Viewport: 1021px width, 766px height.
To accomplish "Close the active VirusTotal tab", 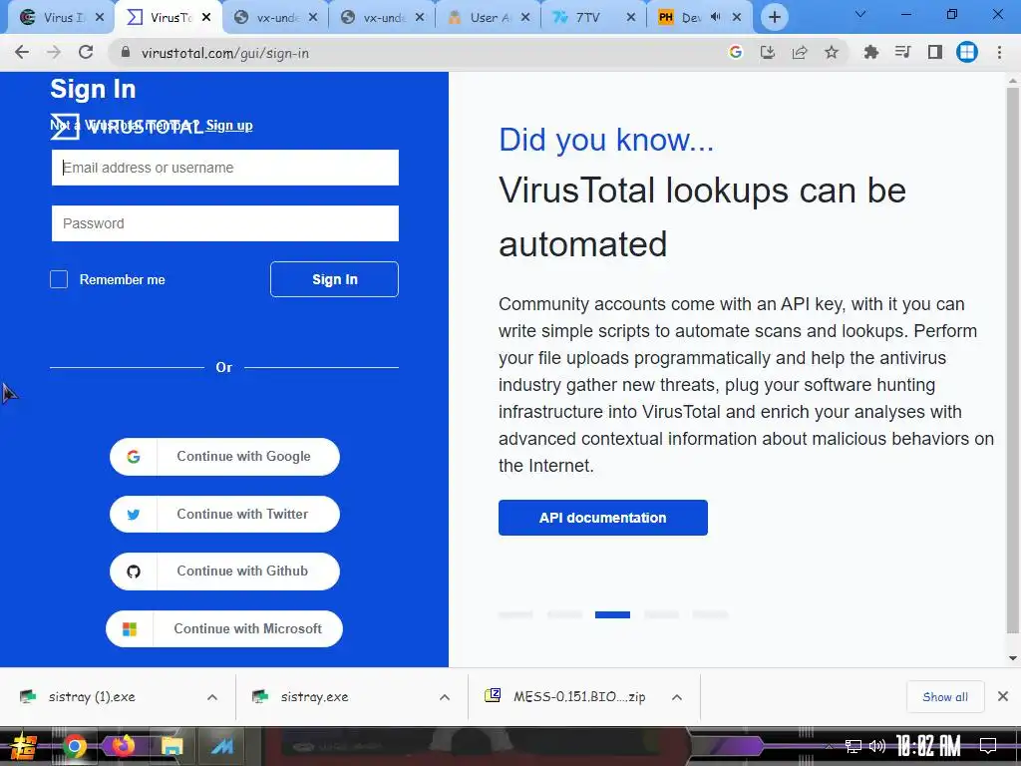I will tap(206, 18).
